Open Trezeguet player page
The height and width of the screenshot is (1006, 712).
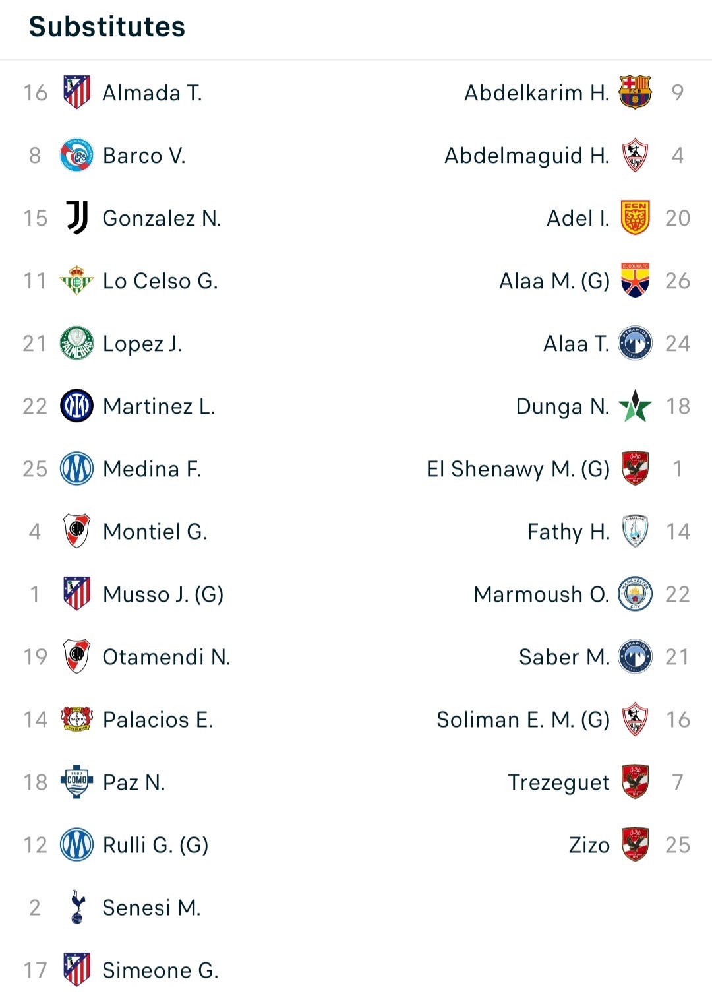(559, 782)
